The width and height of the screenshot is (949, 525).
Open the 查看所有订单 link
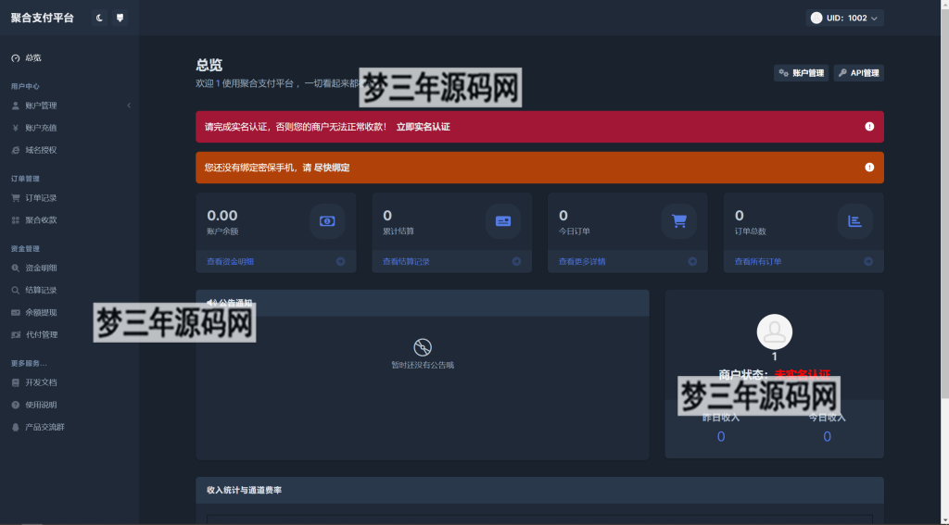point(758,262)
